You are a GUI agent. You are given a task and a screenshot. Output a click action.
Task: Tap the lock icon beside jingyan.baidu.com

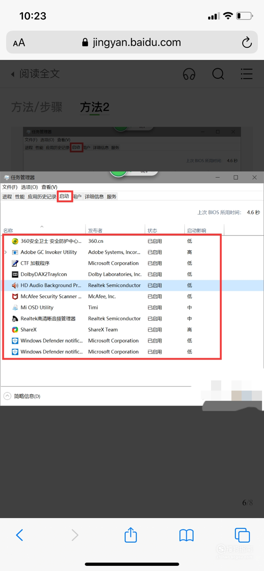pyautogui.click(x=85, y=43)
